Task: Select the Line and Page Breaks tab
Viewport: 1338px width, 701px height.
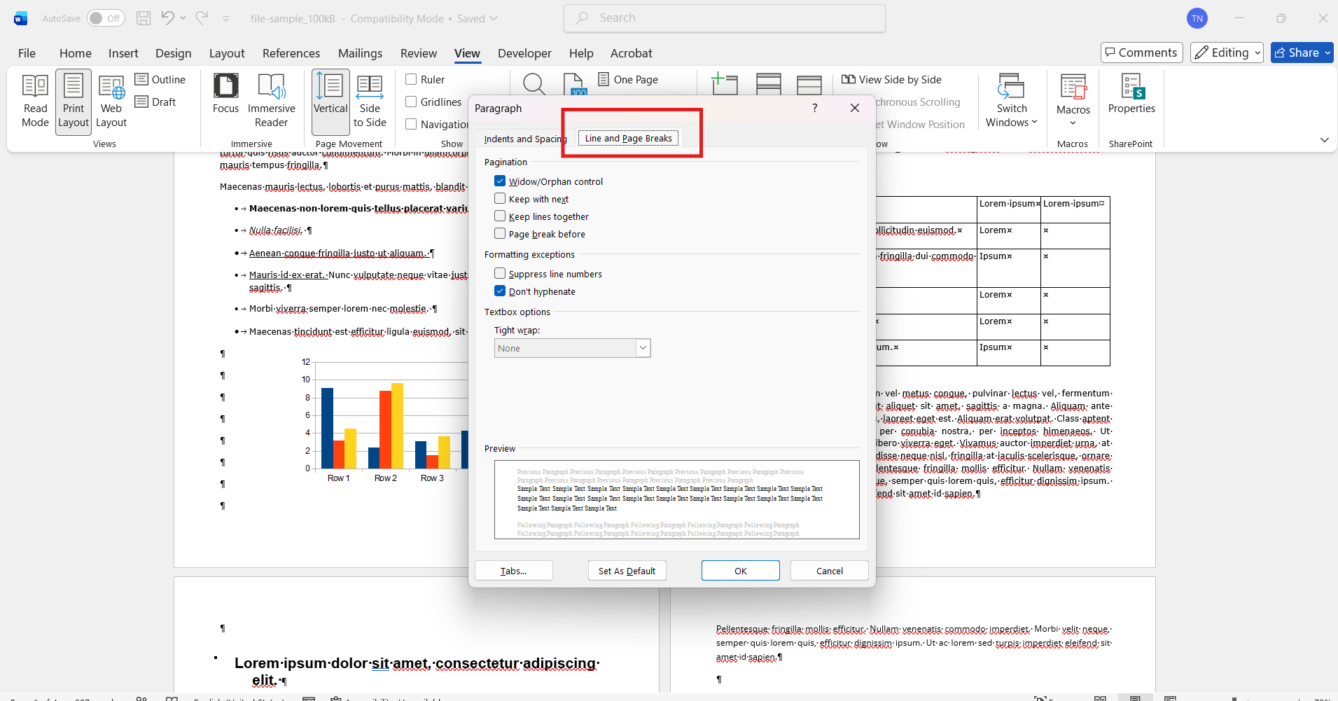Action: (629, 139)
